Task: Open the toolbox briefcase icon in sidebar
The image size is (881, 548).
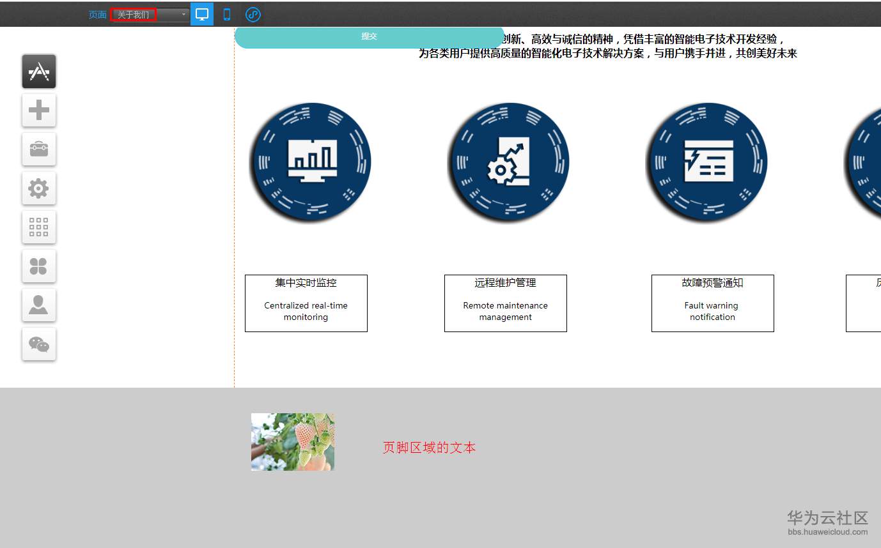Action: (x=39, y=149)
